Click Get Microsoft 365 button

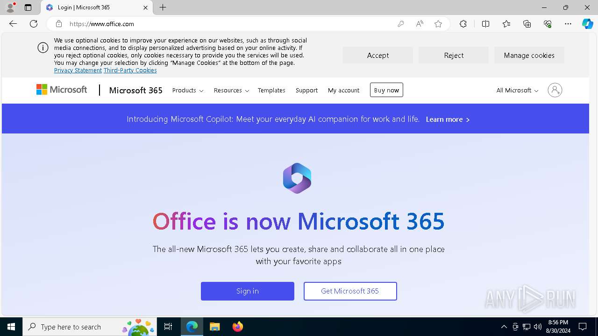[x=350, y=291]
